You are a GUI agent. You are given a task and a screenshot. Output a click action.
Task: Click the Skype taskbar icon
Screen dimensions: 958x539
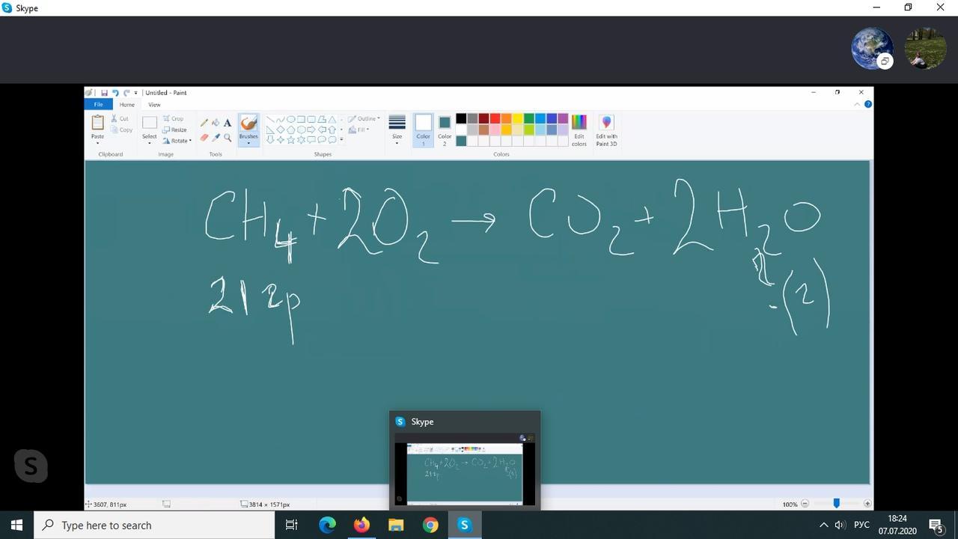465,525
